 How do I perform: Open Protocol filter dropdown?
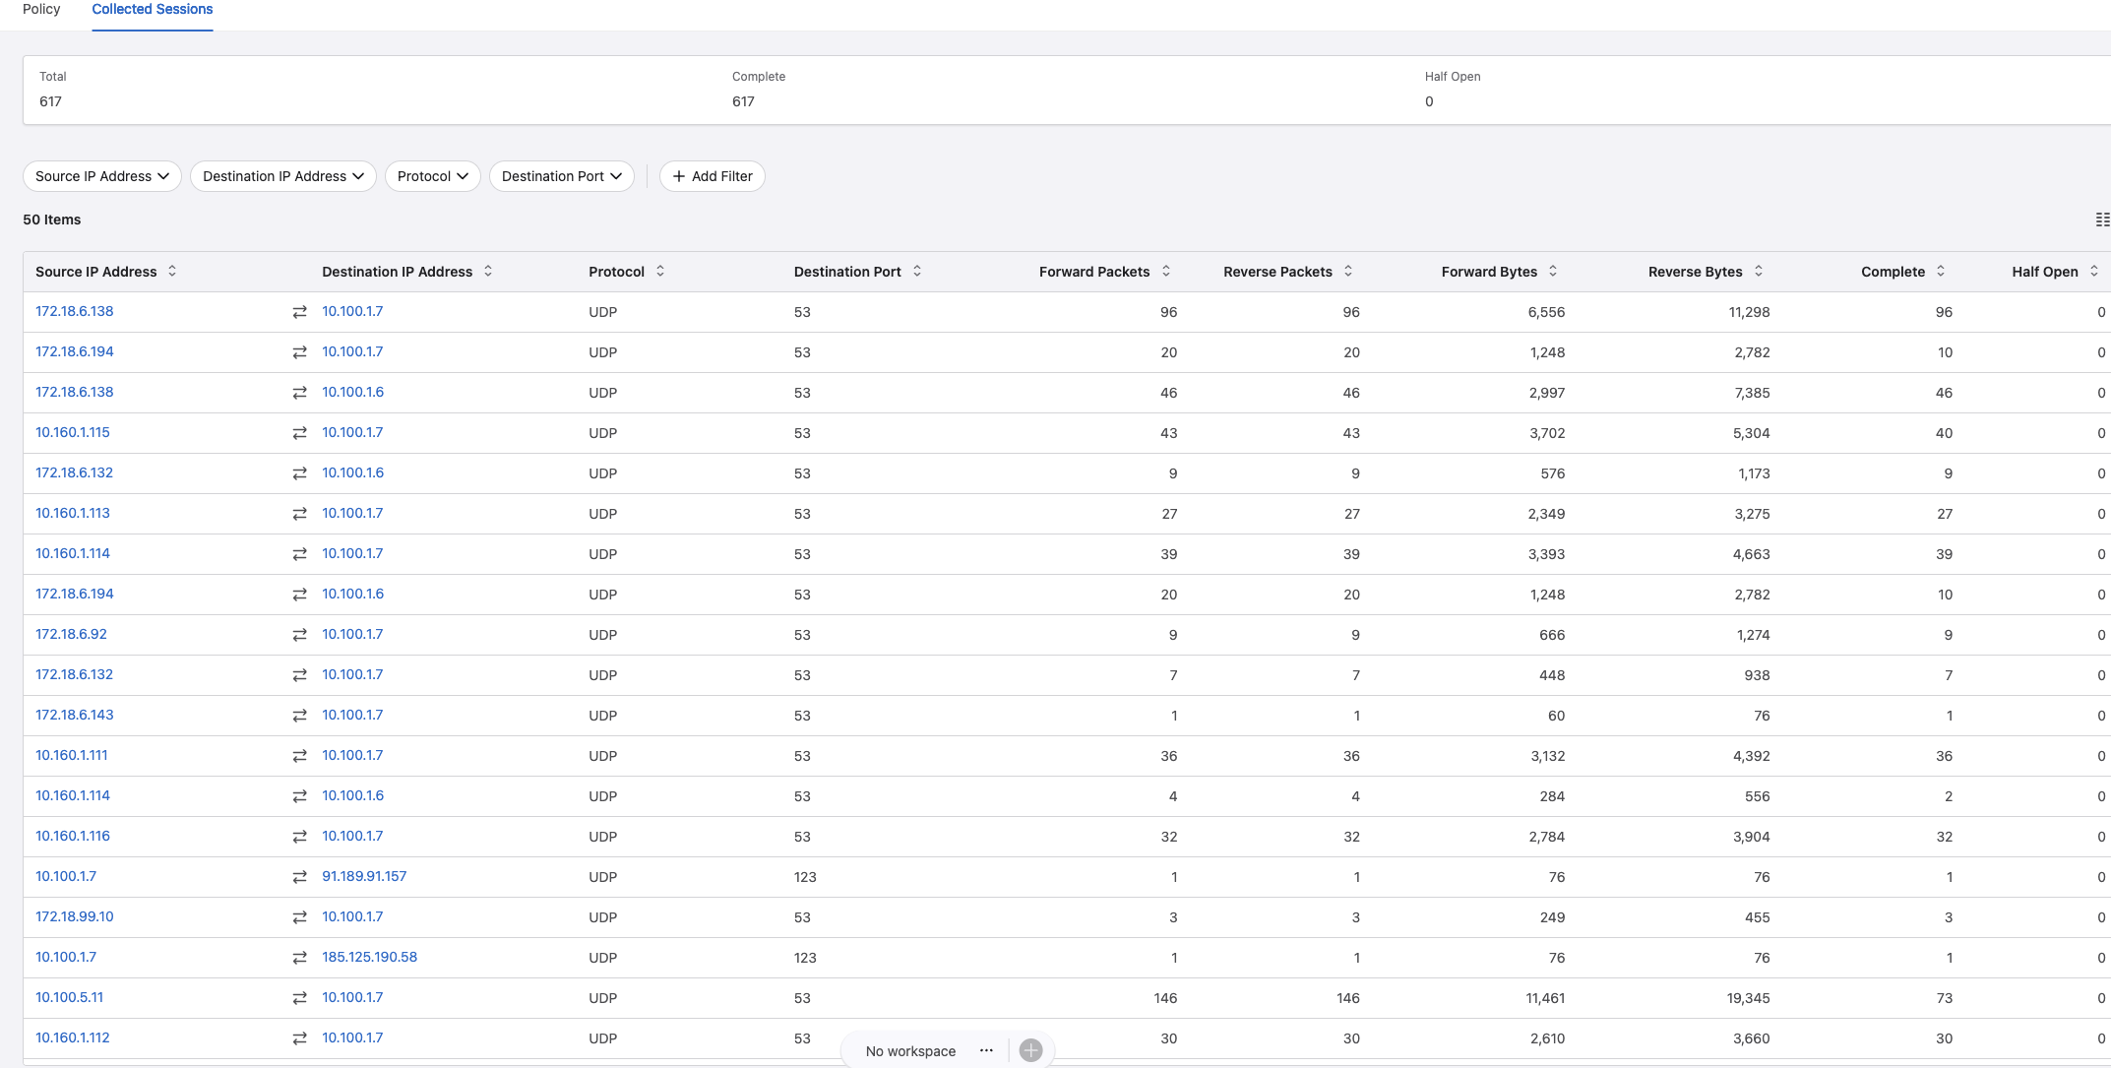[433, 176]
